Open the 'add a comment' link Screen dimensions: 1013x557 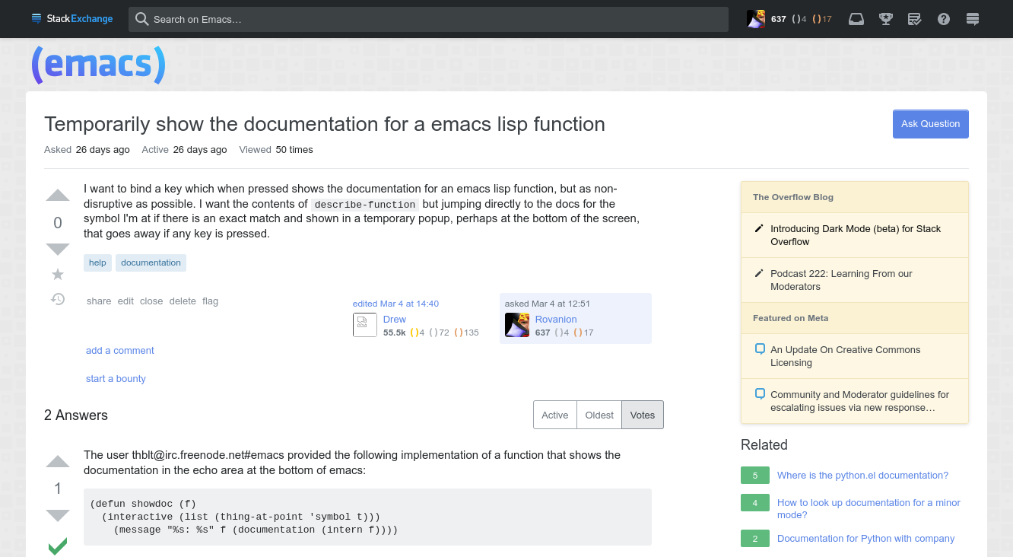119,350
